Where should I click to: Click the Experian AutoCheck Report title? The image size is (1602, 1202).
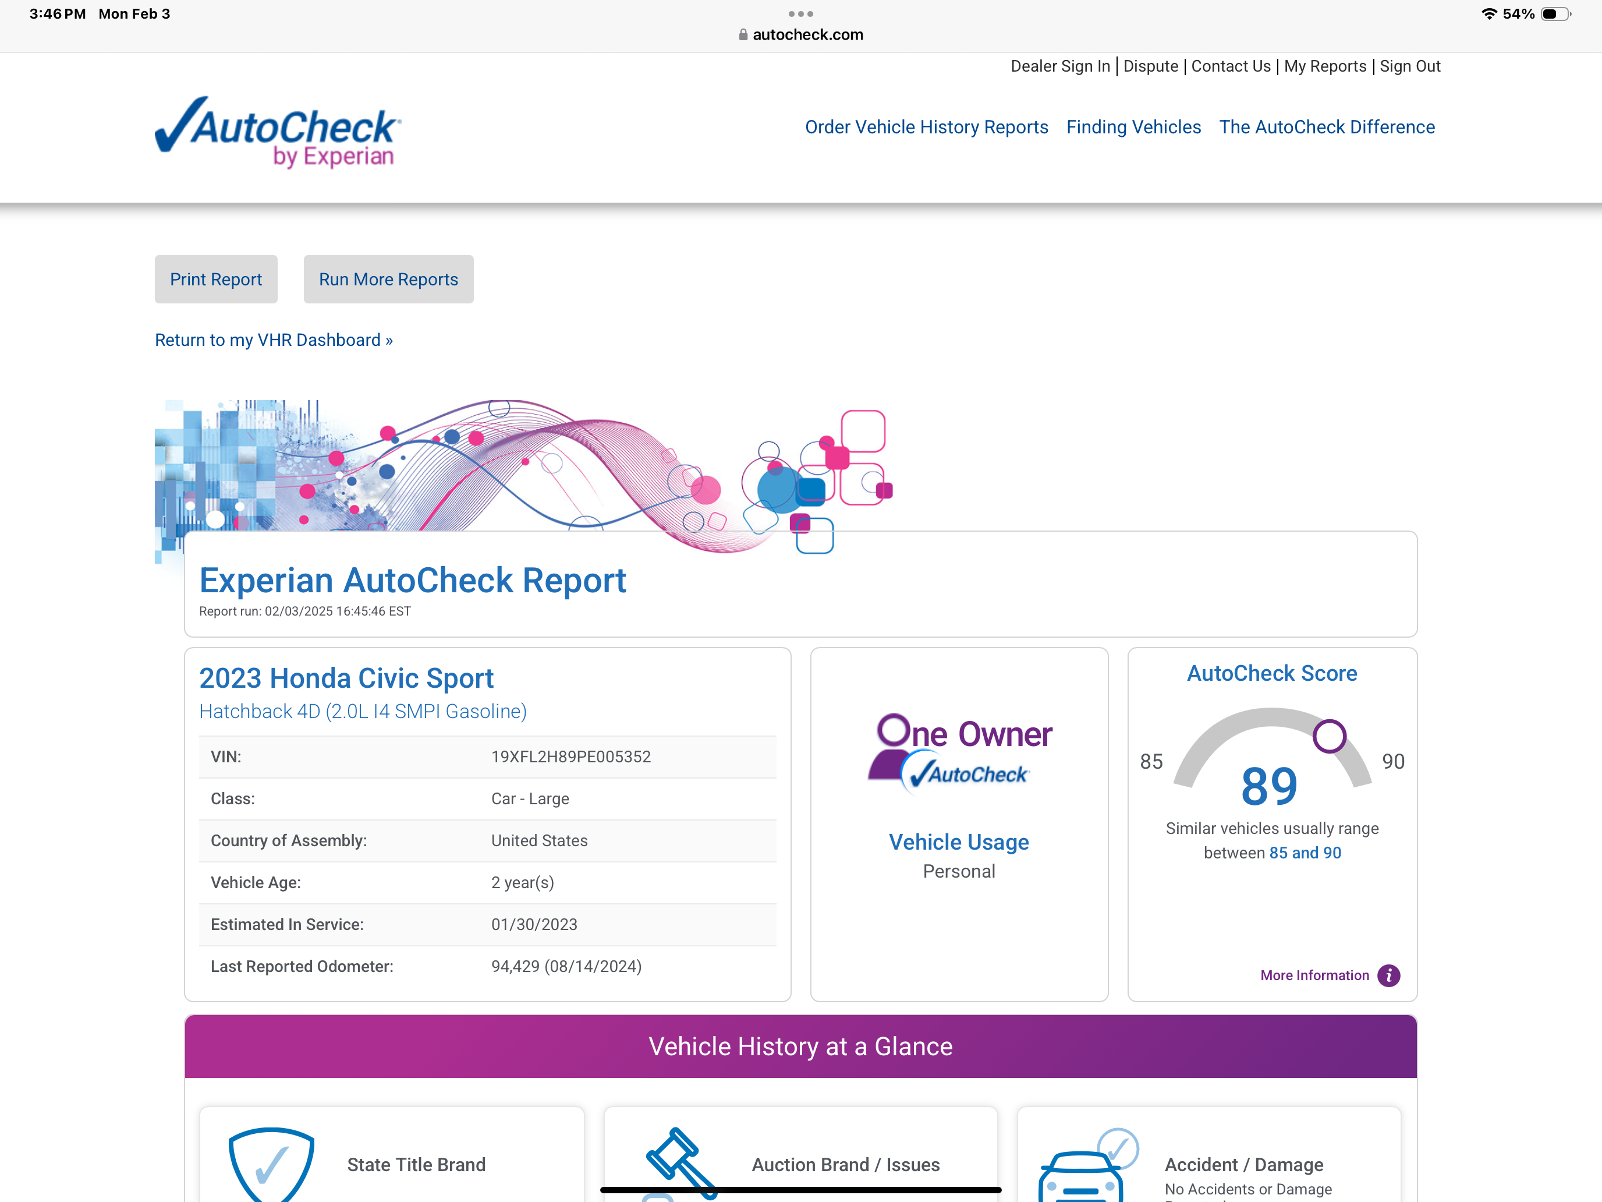point(413,581)
